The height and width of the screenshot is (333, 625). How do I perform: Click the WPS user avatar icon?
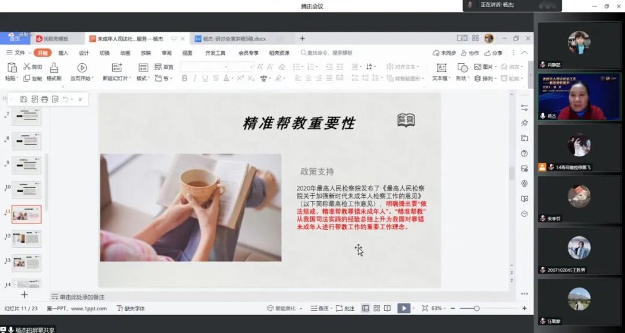[x=489, y=38]
